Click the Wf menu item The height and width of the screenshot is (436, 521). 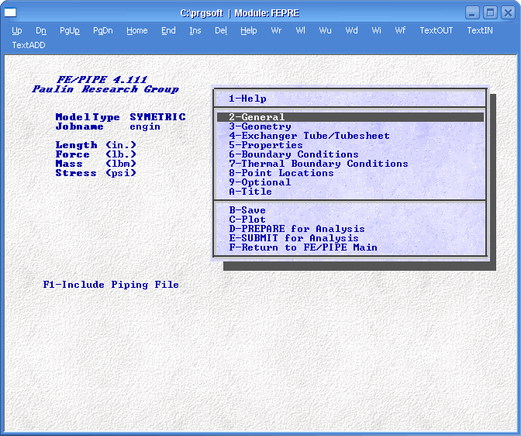coord(400,30)
